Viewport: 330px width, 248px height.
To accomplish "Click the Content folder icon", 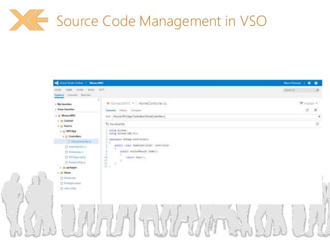I will [62, 121].
